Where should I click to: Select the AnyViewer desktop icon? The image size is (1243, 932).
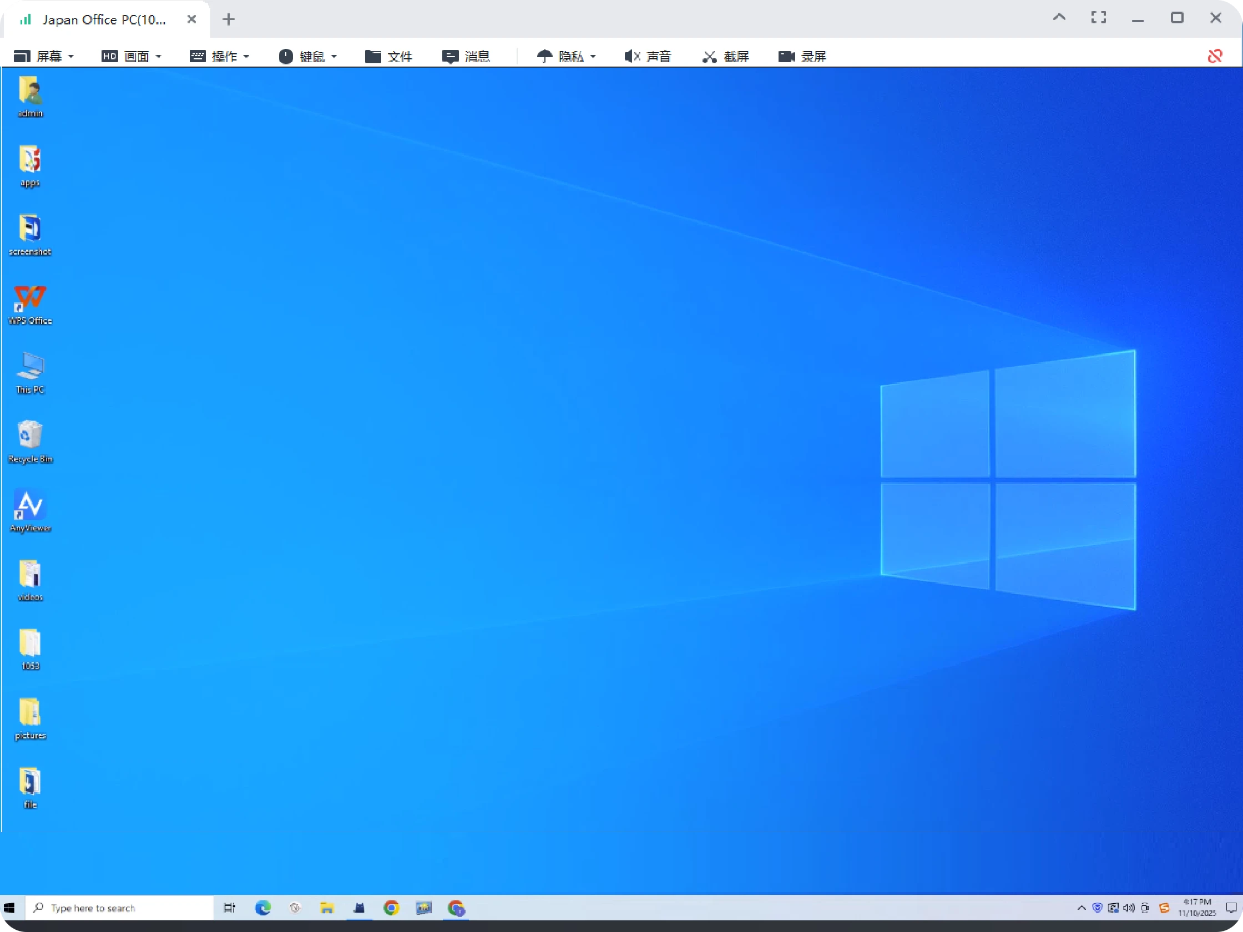click(31, 505)
